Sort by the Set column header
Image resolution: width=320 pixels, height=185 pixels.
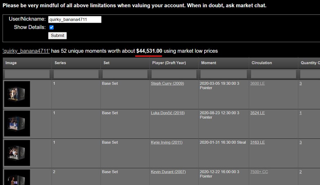pyautogui.click(x=125, y=63)
